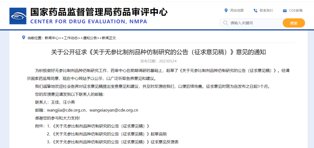Go to 新闻中心 in breadcrumb

click(x=52, y=38)
